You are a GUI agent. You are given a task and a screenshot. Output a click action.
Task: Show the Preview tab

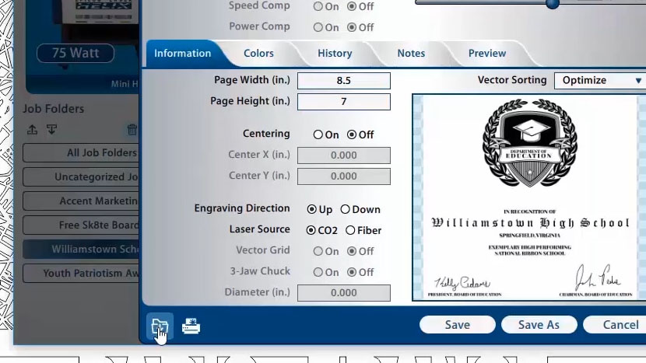coord(487,54)
